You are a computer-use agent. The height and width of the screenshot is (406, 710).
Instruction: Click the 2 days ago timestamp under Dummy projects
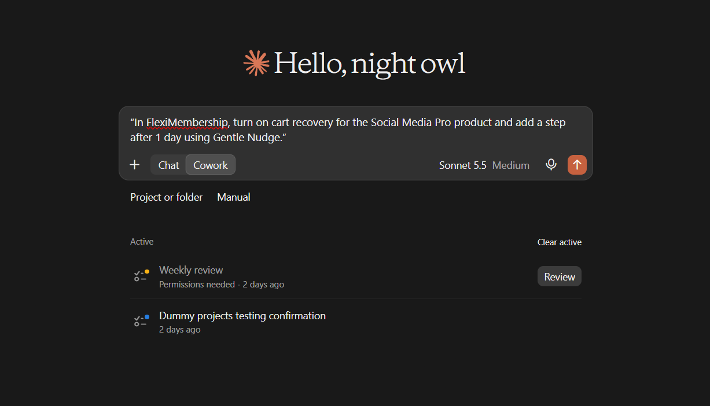[x=180, y=330]
